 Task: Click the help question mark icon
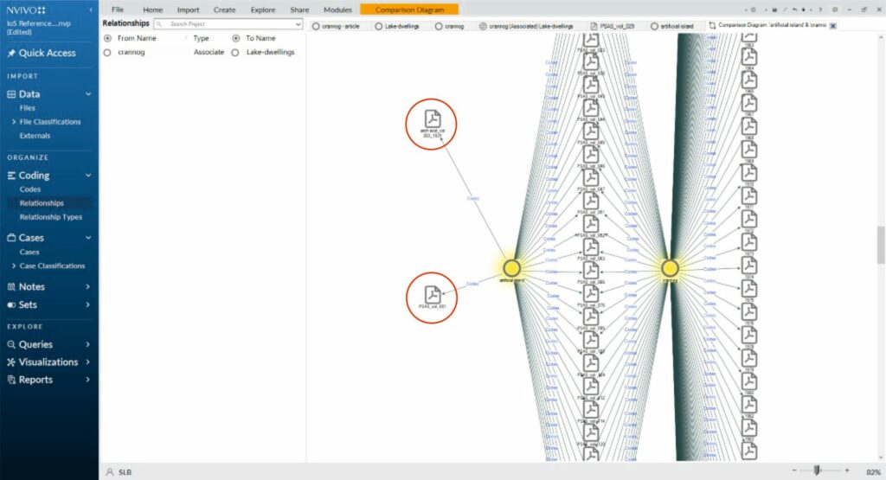point(820,10)
